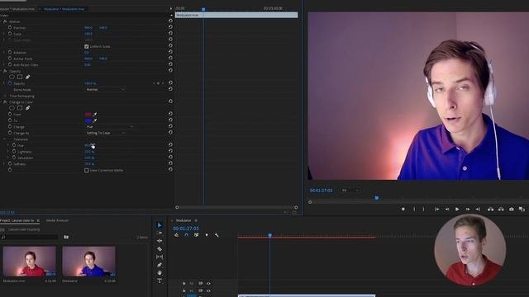Toggle the Rotation animation stopwatch

coord(10,52)
